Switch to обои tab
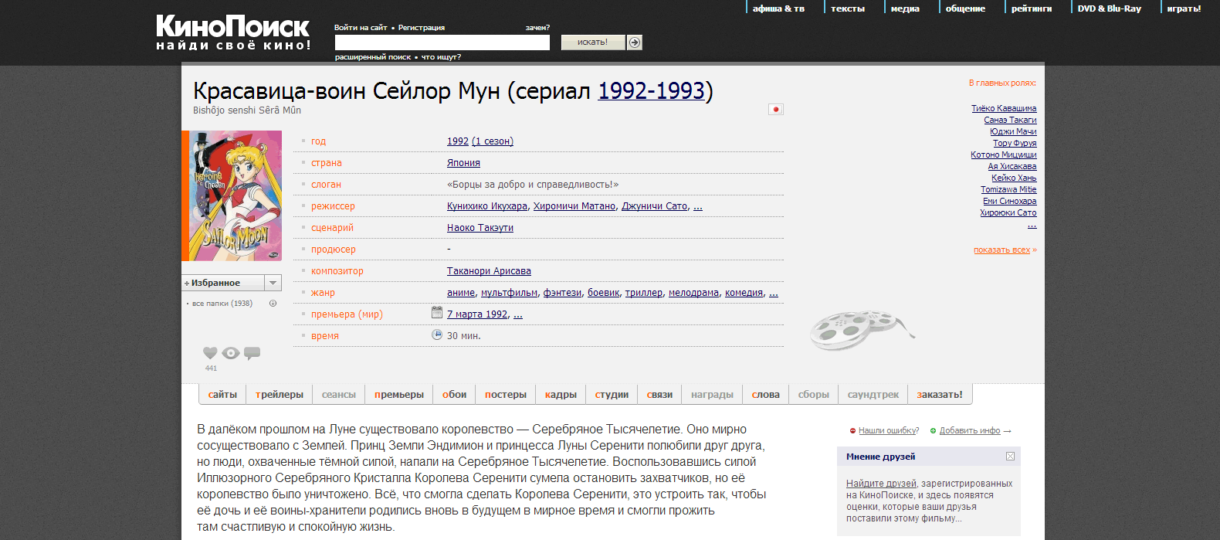This screenshot has width=1220, height=540. coord(454,395)
